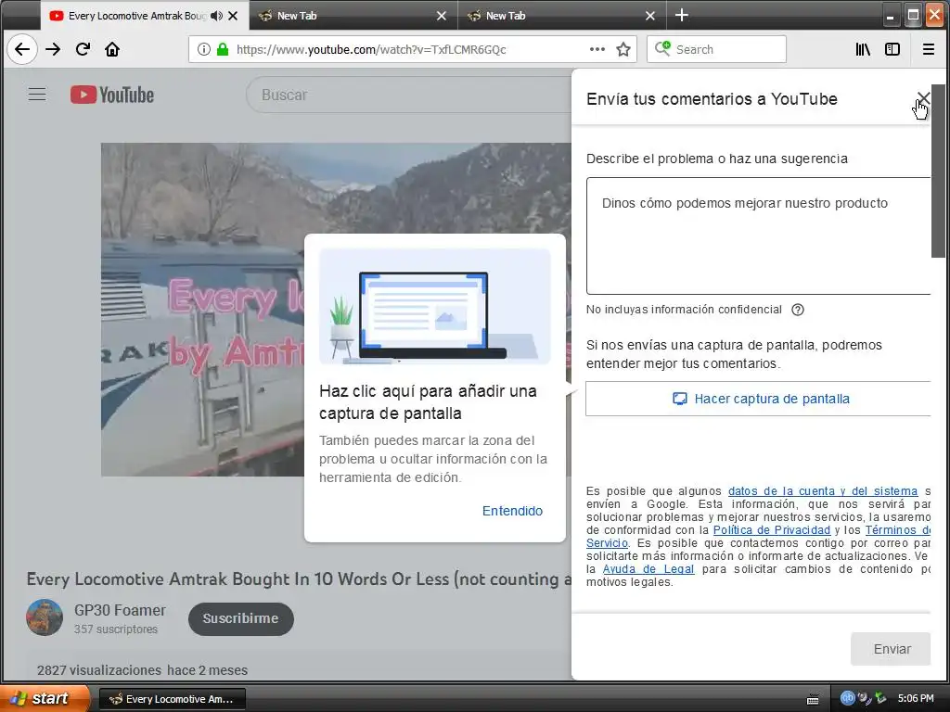Open a new browser tab
Image resolution: width=950 pixels, height=712 pixels.
682,15
